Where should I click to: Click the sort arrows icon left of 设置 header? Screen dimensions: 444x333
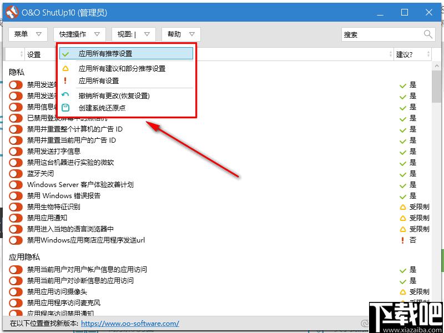click(x=22, y=54)
